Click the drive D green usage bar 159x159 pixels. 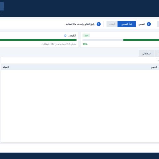point(38,40)
